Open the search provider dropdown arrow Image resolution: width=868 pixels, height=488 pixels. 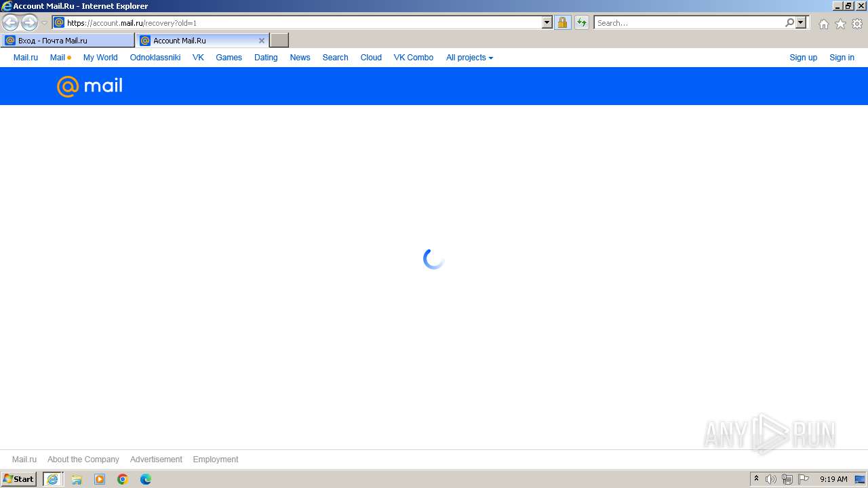pyautogui.click(x=801, y=23)
